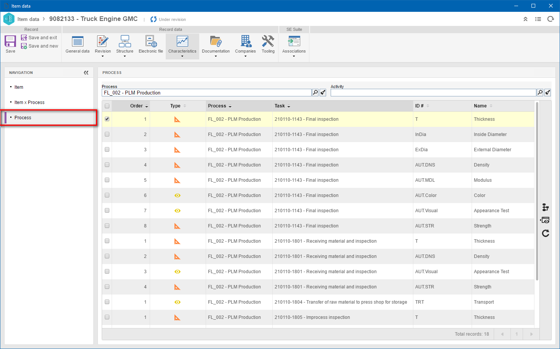The width and height of the screenshot is (560, 349).
Task: Select Item in navigation
Action: pyautogui.click(x=19, y=87)
